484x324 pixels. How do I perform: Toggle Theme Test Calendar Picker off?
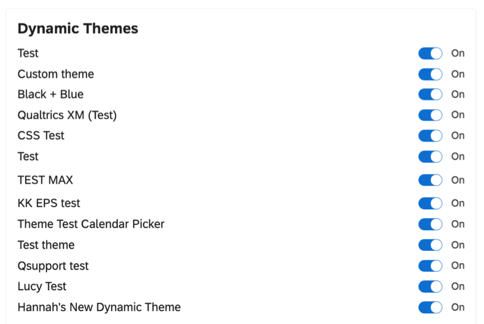(x=430, y=224)
